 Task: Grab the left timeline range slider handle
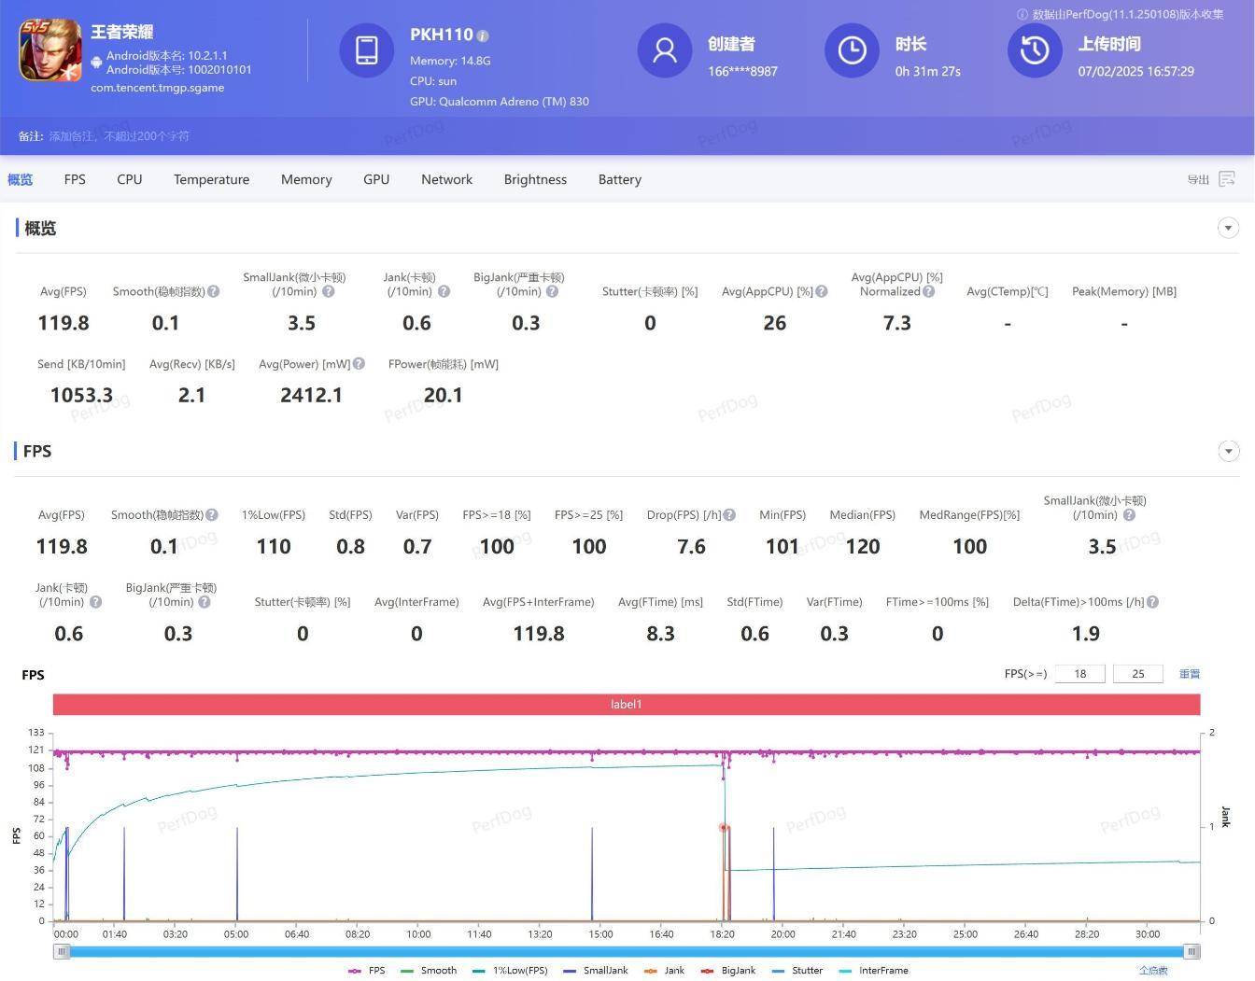(x=62, y=951)
